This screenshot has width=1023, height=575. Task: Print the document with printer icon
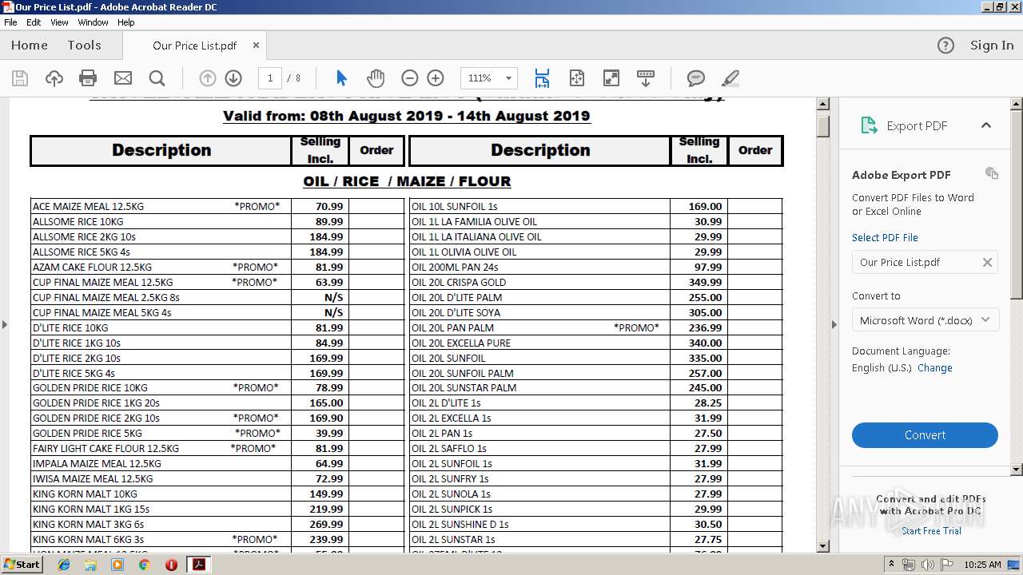(88, 78)
